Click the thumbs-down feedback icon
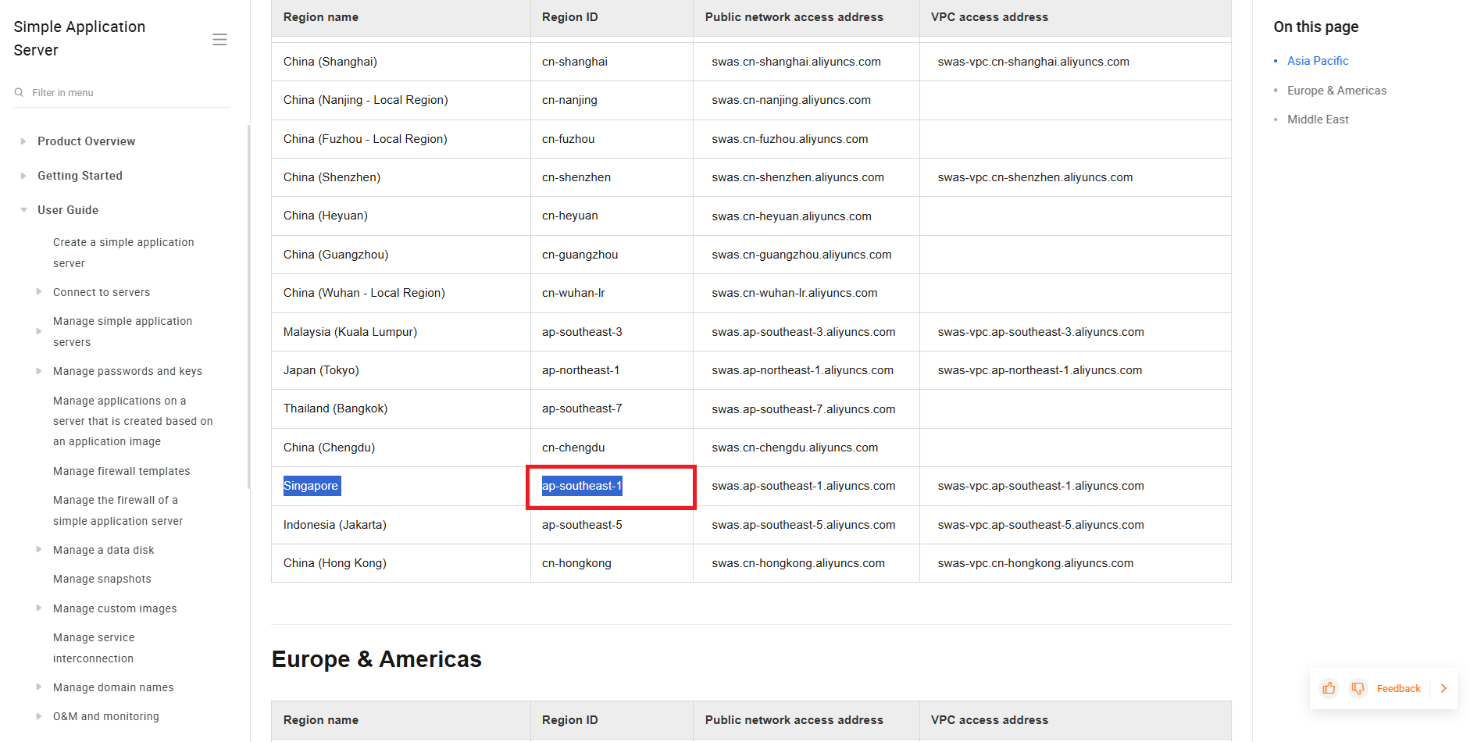Viewport: 1470px width, 742px height. click(x=1358, y=688)
